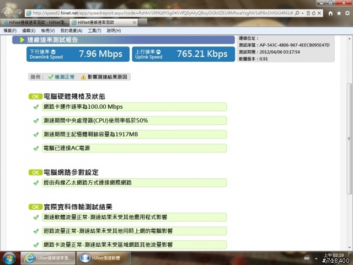The width and height of the screenshot is (353, 265).
Task: Click test time 2012/04/06 03:17:54
Action: [280, 52]
